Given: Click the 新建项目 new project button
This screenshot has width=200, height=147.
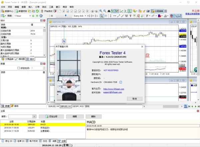Looking at the screenshot, I should click(21, 11).
